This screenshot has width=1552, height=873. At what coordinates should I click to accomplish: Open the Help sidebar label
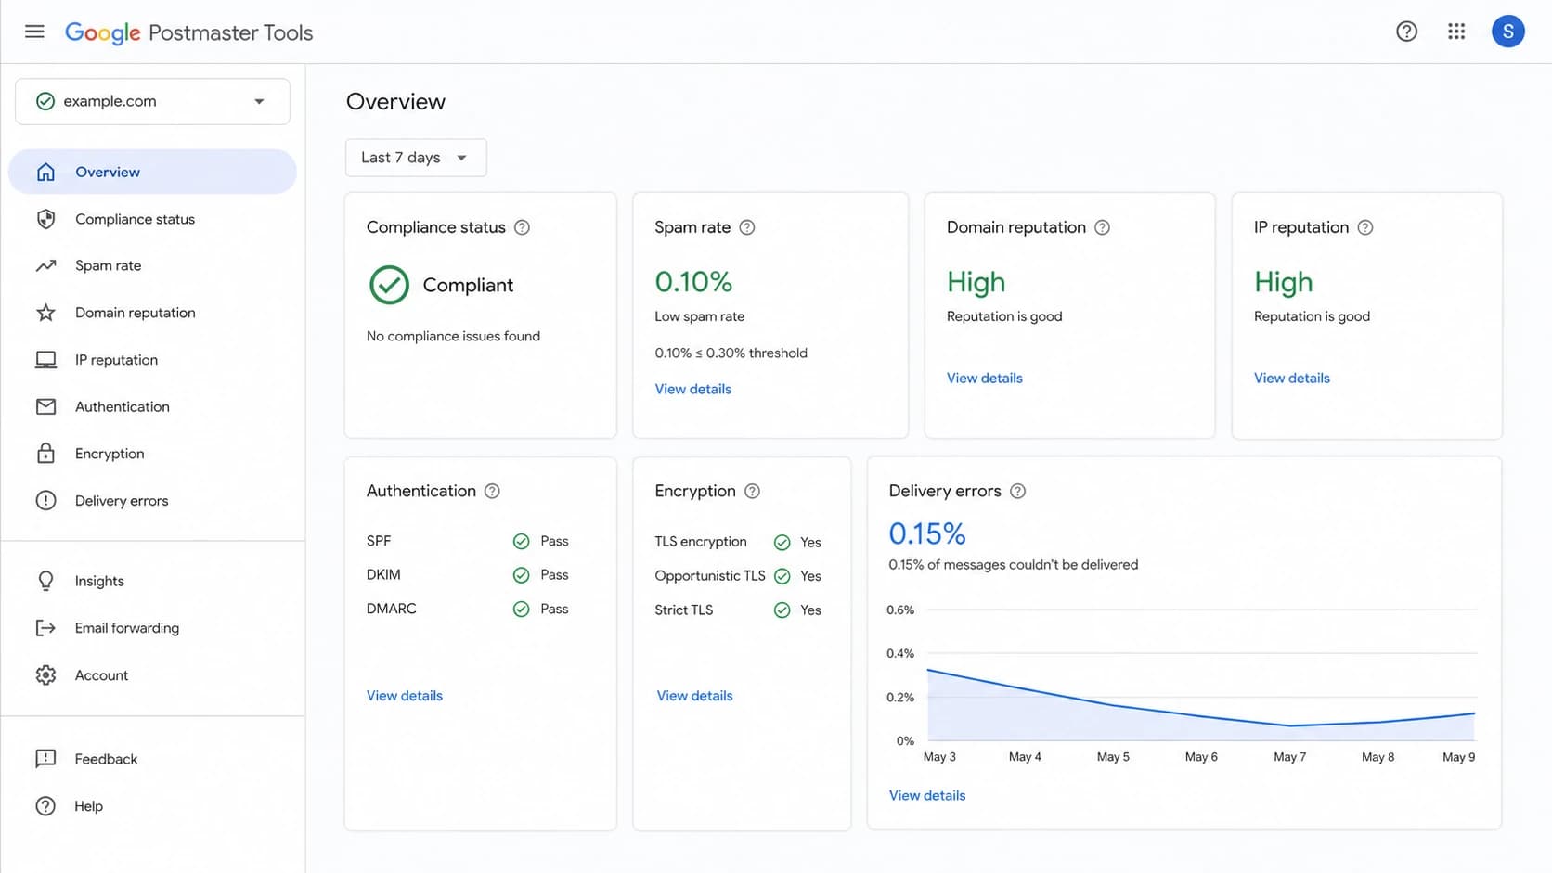pos(89,806)
